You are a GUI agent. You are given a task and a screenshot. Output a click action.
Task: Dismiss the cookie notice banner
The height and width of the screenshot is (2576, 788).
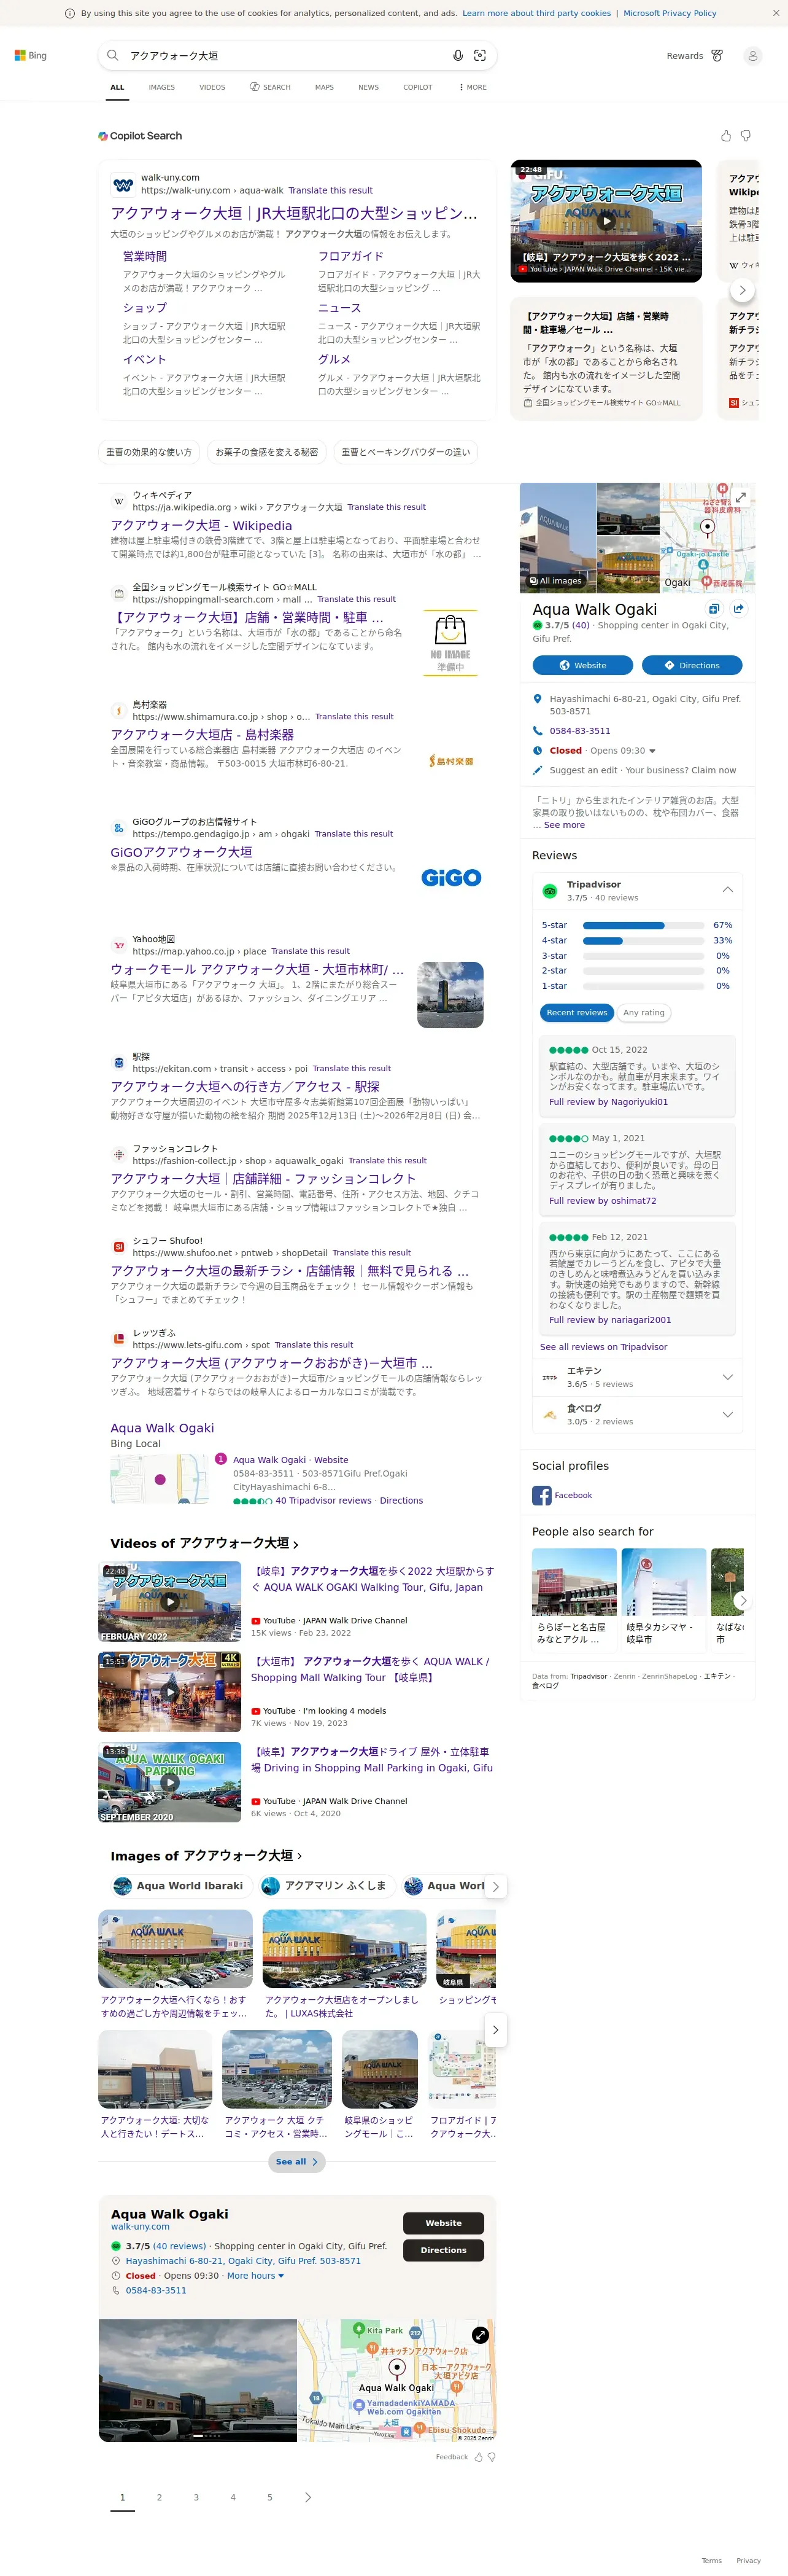776,13
